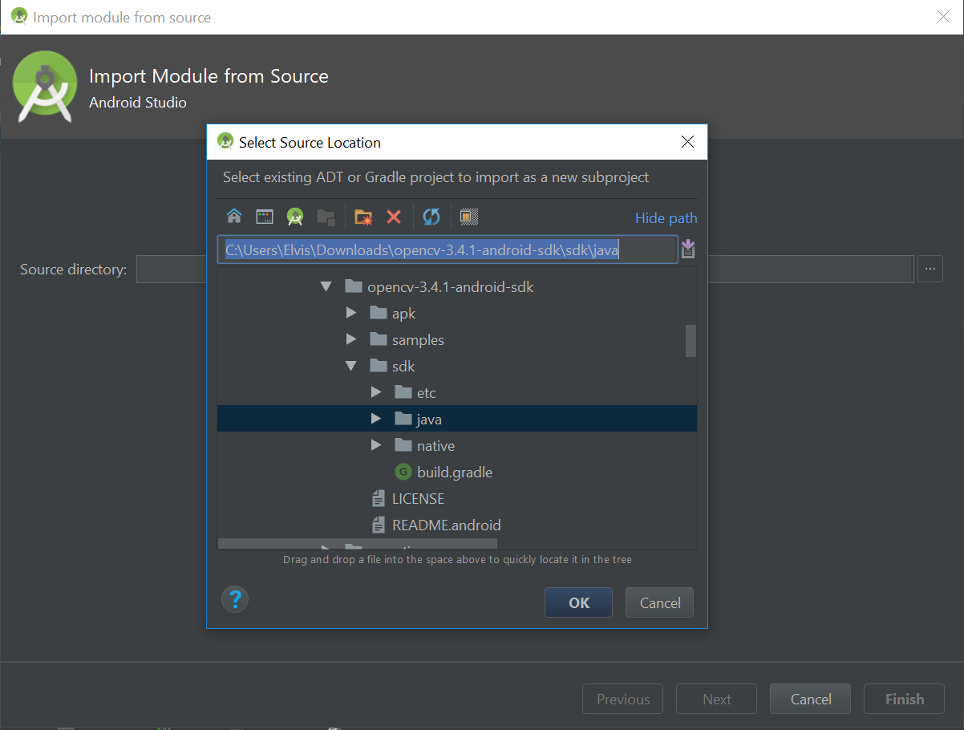Viewport: 964px width, 730px height.
Task: Click the module directory icon
Action: [326, 217]
